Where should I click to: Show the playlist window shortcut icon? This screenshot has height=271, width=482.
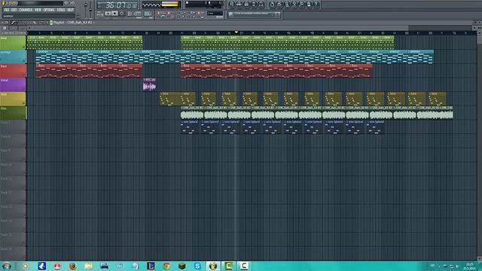232,4
